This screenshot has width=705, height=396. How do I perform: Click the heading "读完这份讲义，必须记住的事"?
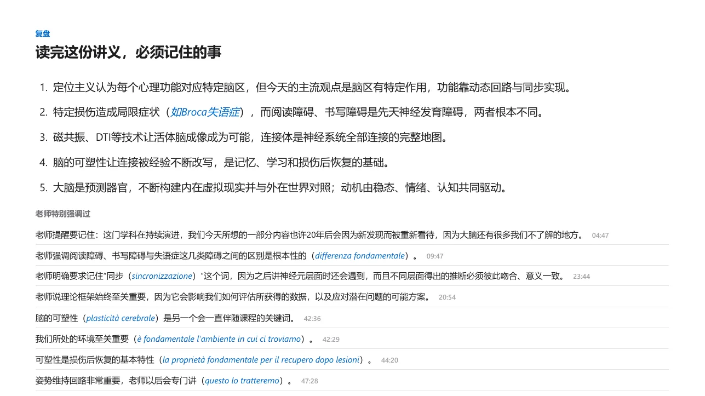[x=129, y=53]
